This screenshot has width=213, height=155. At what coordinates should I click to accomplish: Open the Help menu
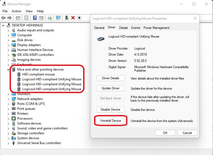coord(40,11)
